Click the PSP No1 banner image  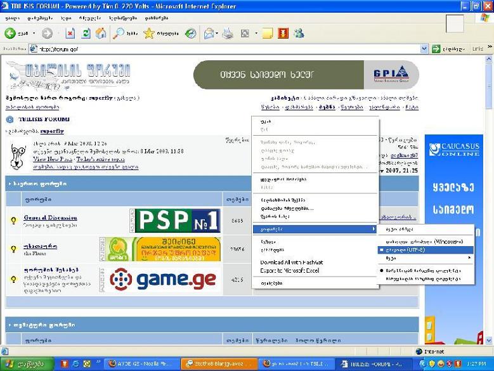click(x=178, y=221)
